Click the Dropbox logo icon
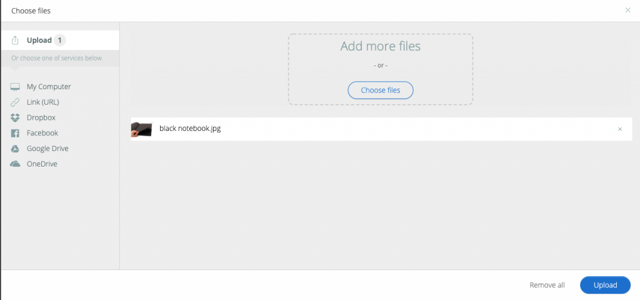 [x=15, y=118]
